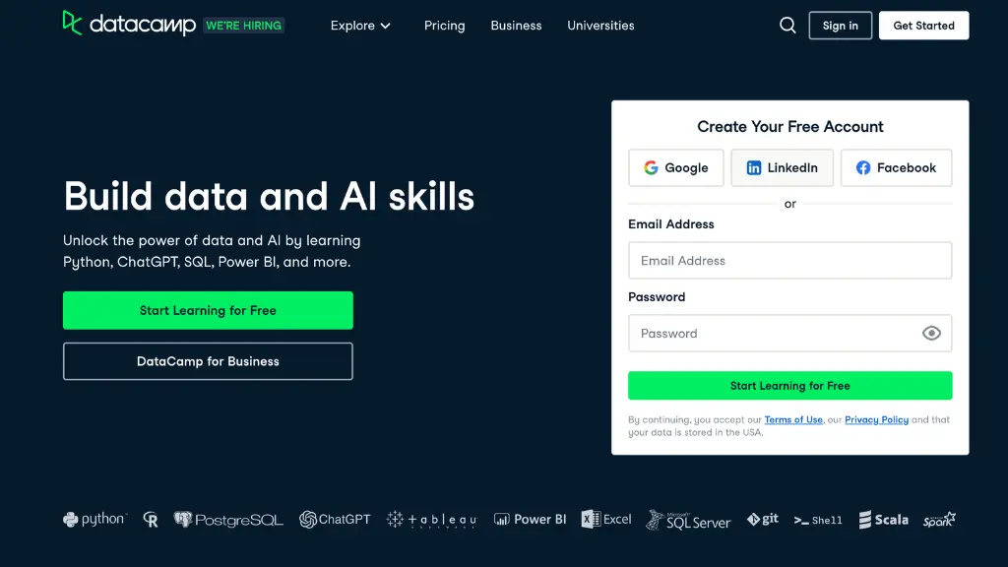Open the Terms of Use link

(793, 419)
